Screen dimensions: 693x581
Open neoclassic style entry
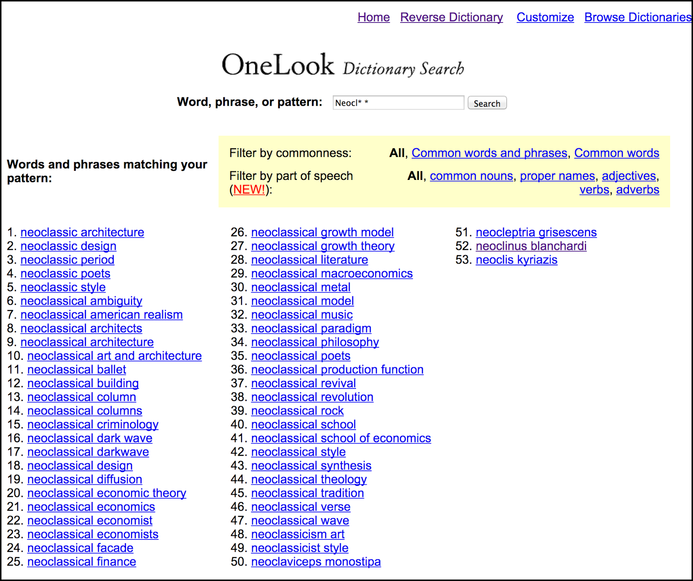(63, 287)
